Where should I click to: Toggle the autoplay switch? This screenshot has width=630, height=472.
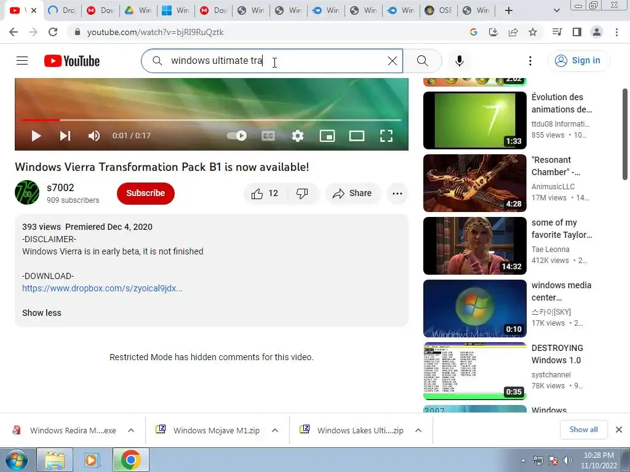(x=237, y=136)
